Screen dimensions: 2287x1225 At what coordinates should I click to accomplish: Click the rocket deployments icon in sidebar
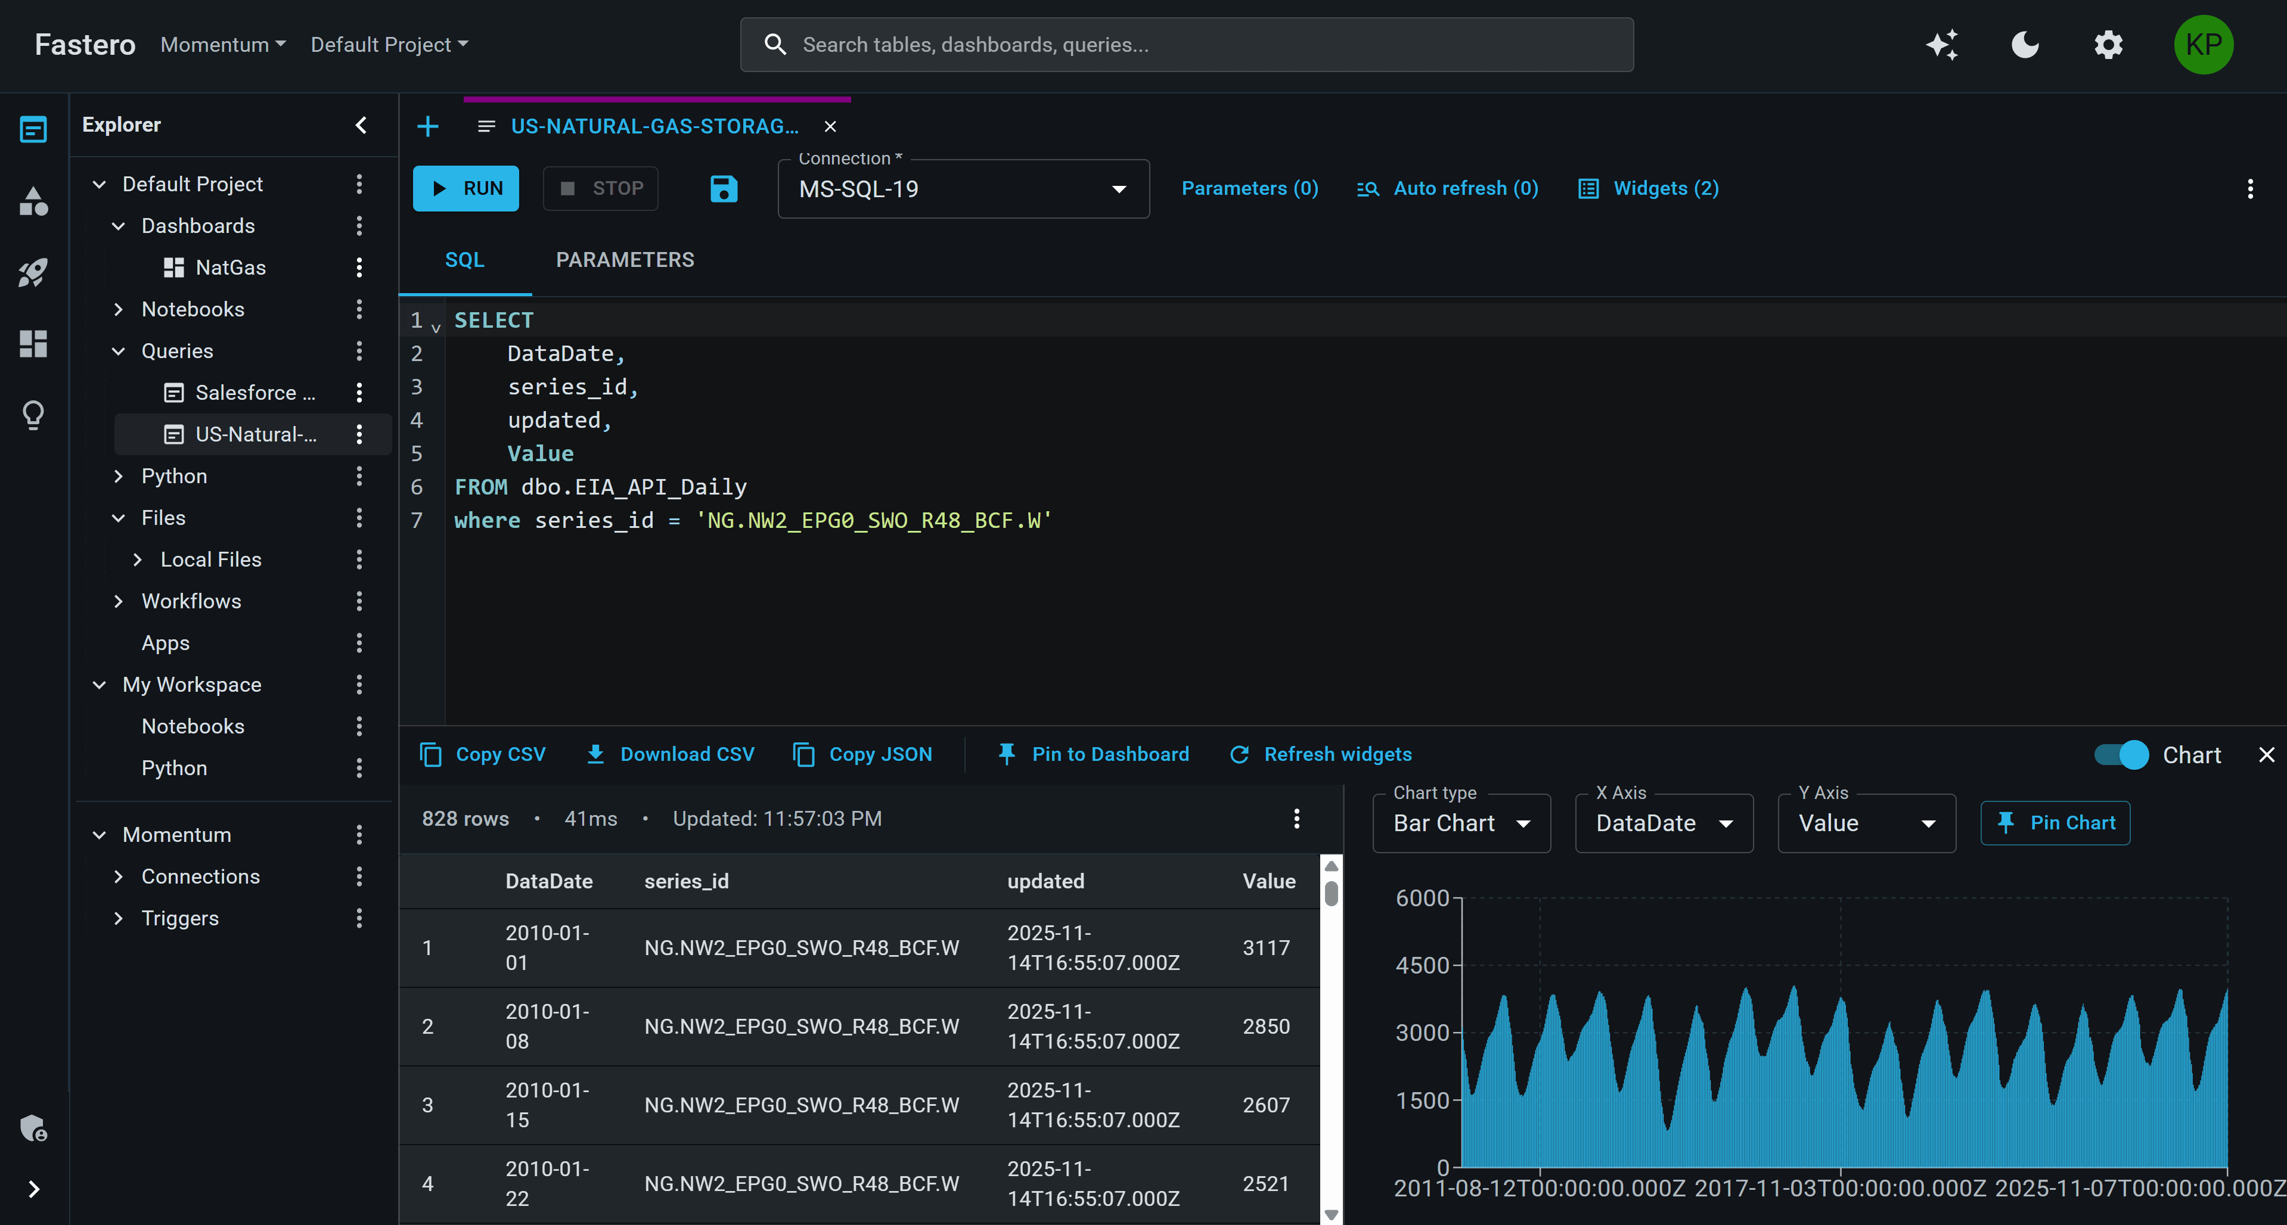(33, 272)
